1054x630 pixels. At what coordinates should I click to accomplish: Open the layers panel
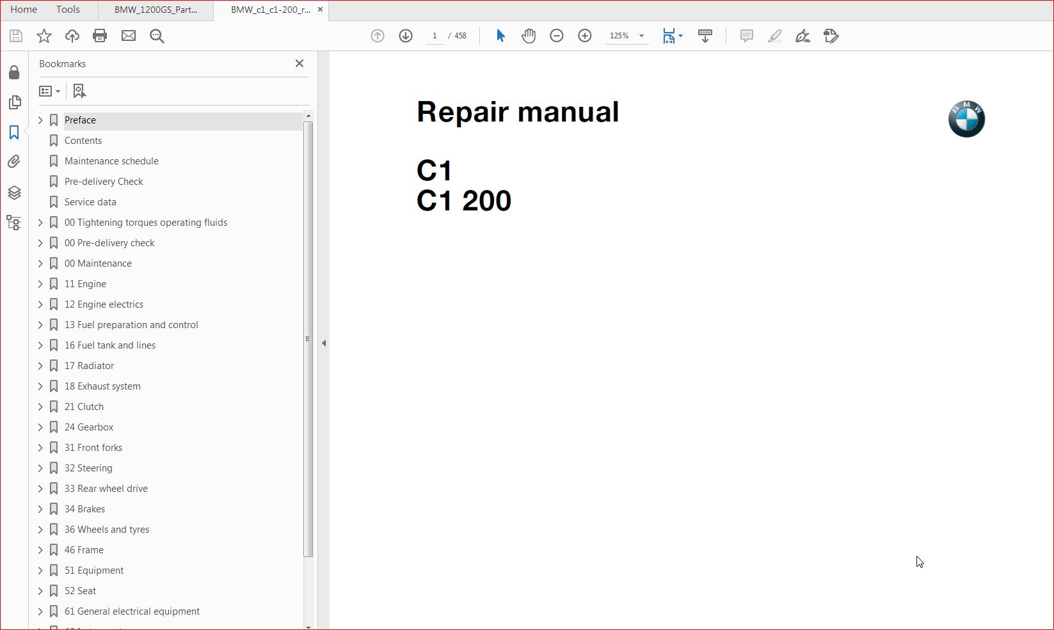[x=14, y=193]
